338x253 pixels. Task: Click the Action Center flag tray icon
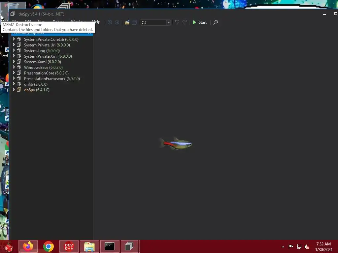pos(291,246)
